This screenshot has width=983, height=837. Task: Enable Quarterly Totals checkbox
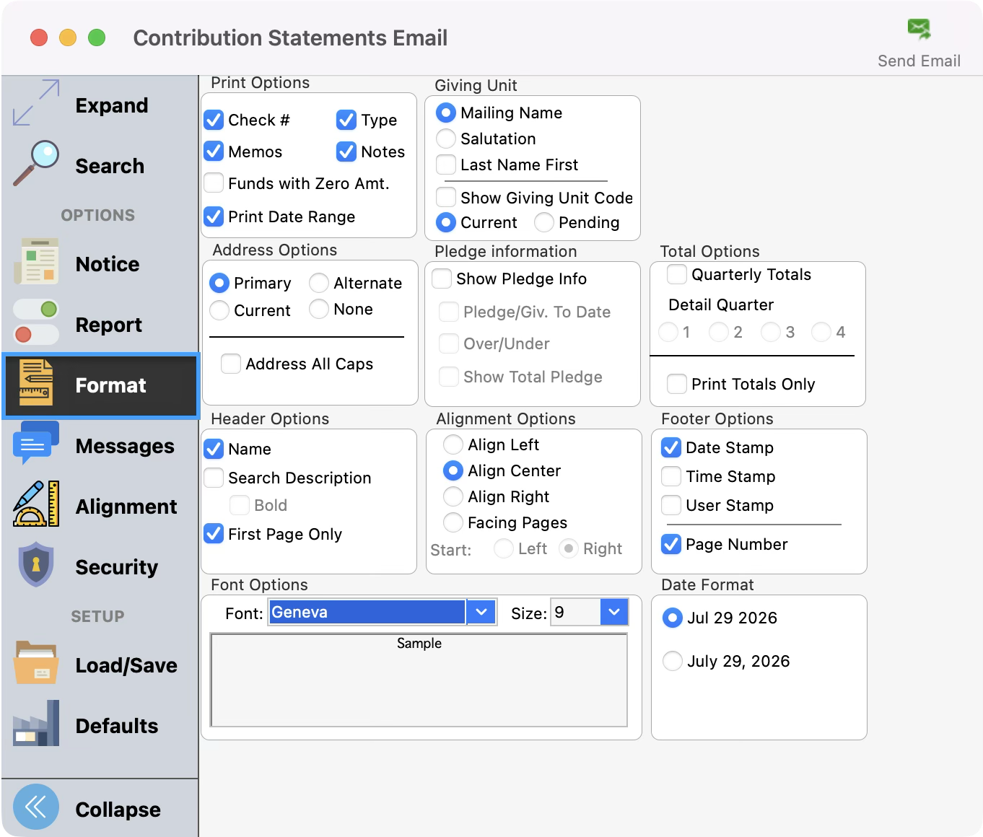point(677,274)
